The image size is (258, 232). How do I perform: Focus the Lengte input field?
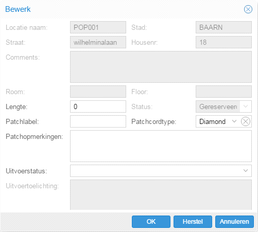[x=98, y=106]
